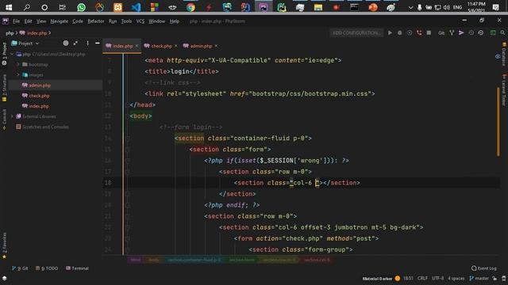Open the File menu
Image resolution: width=508 pixels, height=285 pixels.
click(16, 21)
